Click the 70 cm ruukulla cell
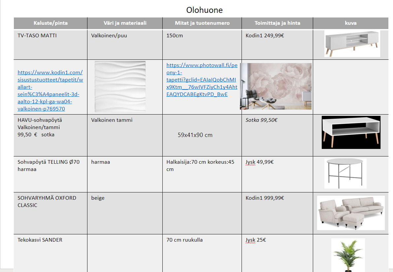 (202, 253)
